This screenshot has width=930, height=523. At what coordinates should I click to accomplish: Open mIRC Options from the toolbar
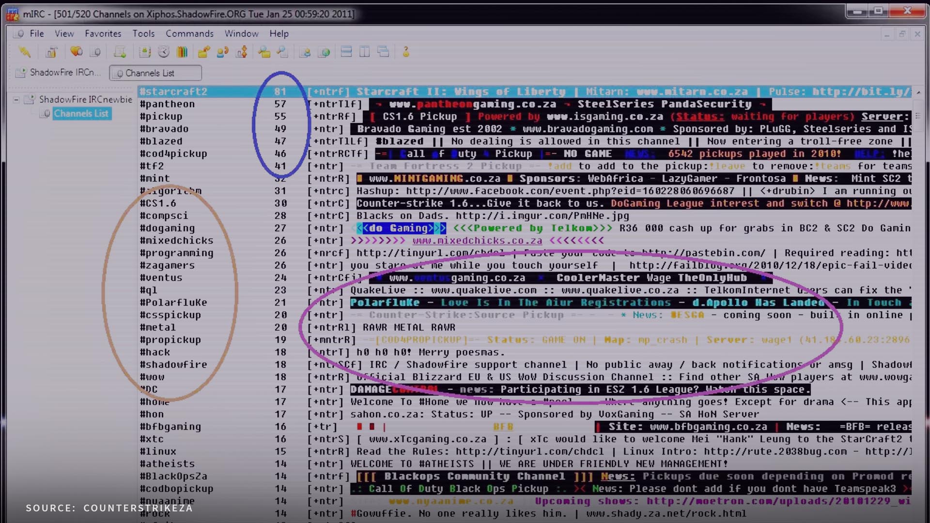52,52
